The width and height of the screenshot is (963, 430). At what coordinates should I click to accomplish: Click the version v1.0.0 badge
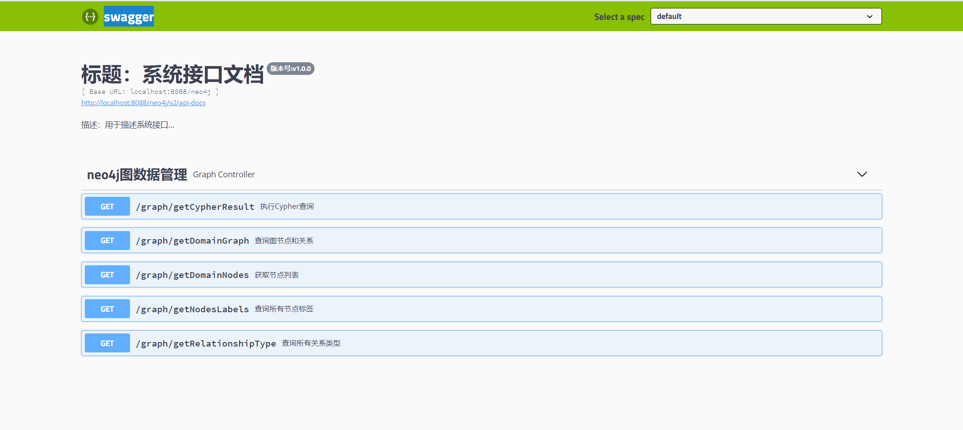291,69
